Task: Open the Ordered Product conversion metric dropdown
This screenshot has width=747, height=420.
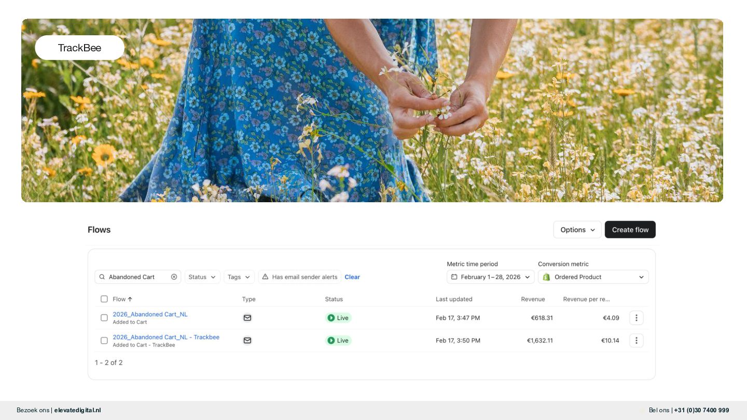Action: (x=593, y=277)
